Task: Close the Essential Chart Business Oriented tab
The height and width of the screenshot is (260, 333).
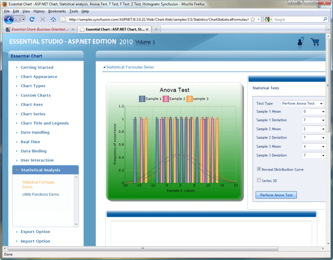Action: coord(73,30)
